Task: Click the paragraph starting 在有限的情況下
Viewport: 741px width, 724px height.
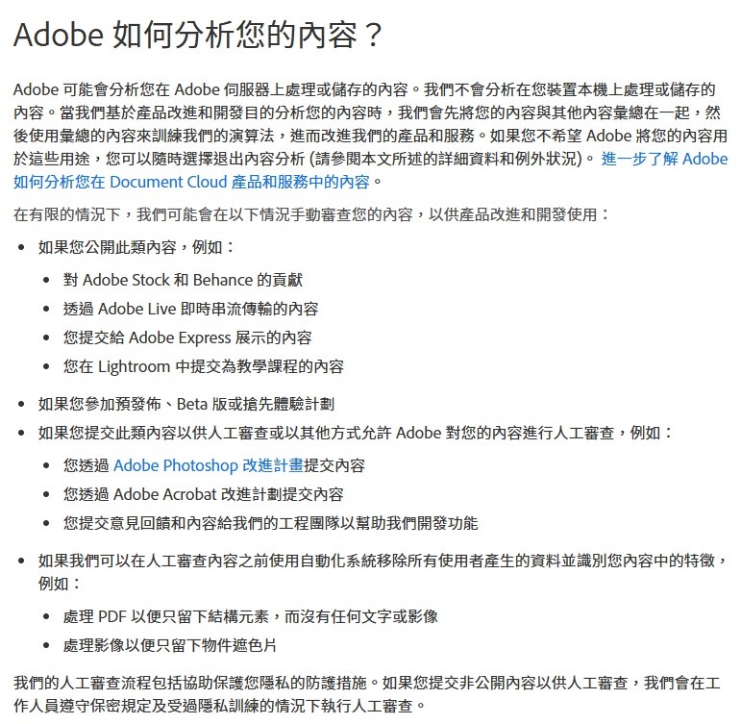Action: (312, 214)
